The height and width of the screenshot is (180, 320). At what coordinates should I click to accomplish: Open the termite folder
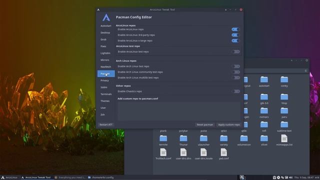coord(163,140)
